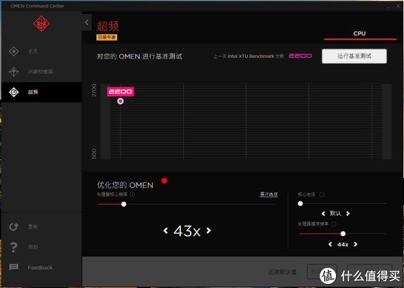This screenshot has width=404, height=288.
Task: Click the pink 2200 label on chart
Action: pos(121,92)
